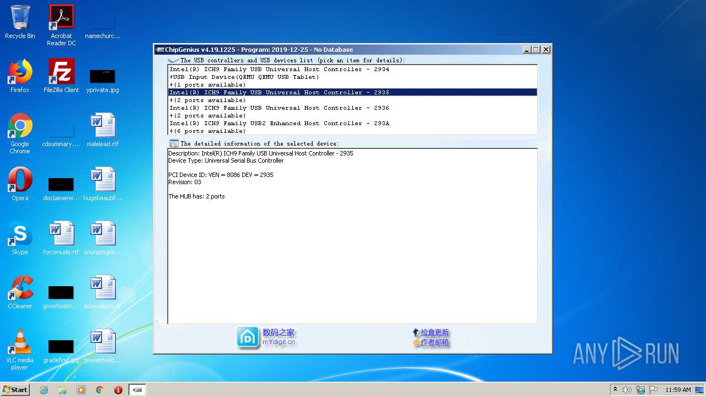The width and height of the screenshot is (706, 397).
Task: Click the ChipGenius title bar app icon
Action: point(159,50)
